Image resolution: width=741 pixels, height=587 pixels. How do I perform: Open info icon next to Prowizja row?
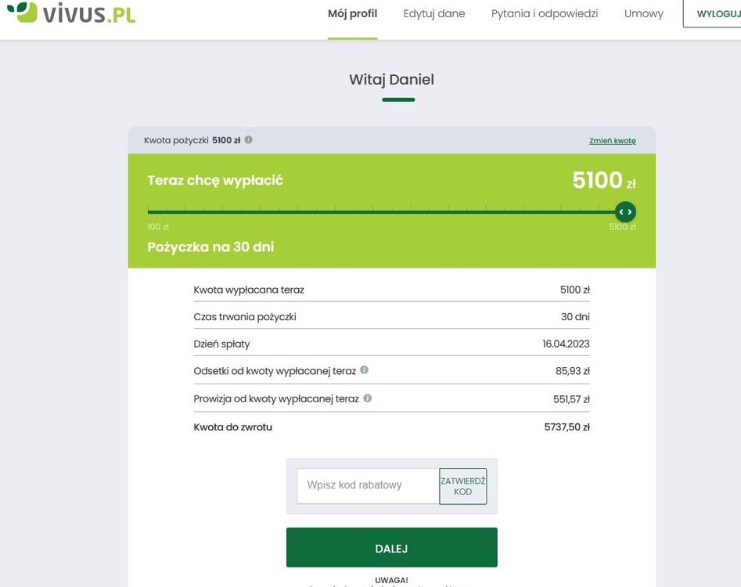click(x=367, y=398)
